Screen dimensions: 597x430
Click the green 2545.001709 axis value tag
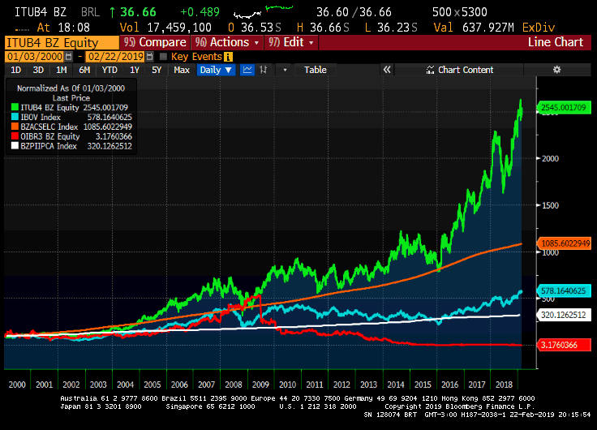[564, 107]
